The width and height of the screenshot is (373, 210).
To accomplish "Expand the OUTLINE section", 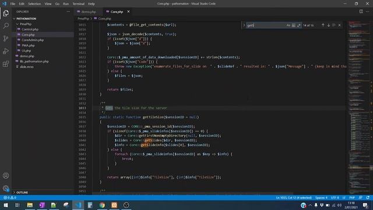I will 22,192.
